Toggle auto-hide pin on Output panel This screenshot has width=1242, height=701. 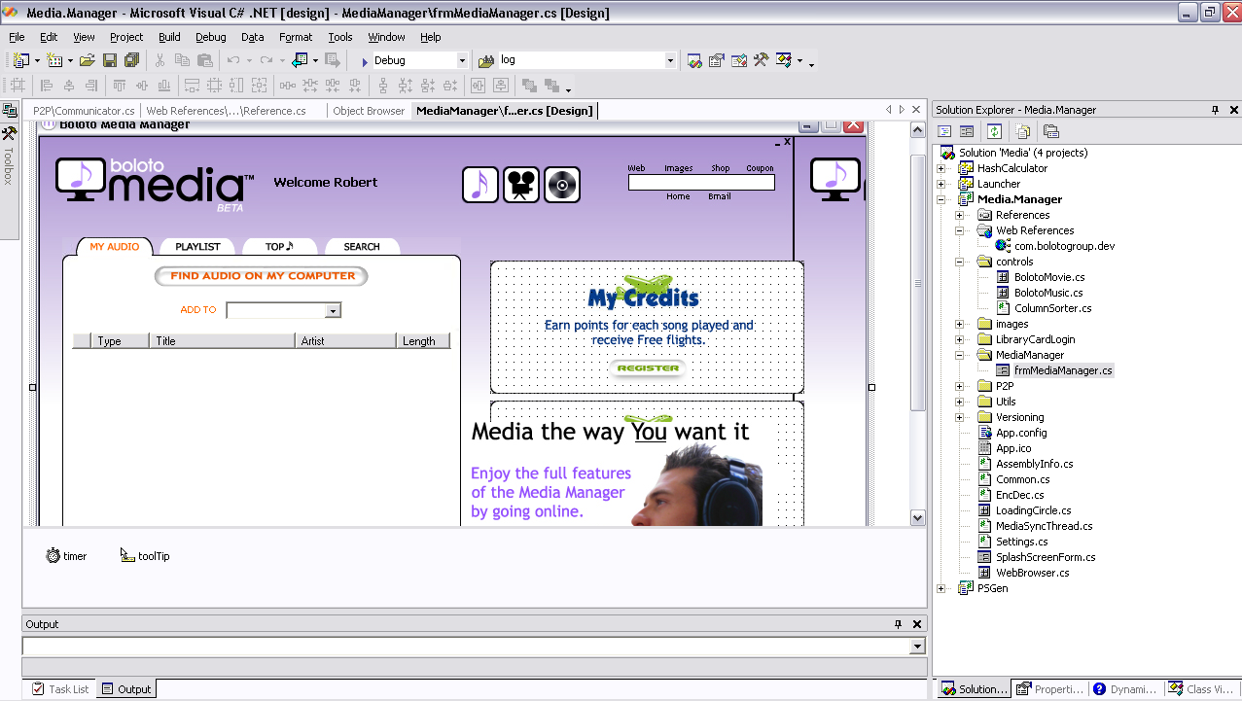[x=898, y=624]
